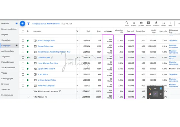The image size is (180, 127).
Task: Open Overview in the sidebar
Action: [x=5, y=24]
